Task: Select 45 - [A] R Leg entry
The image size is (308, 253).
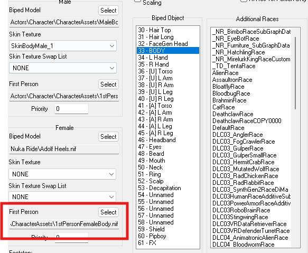Action: pos(168,133)
